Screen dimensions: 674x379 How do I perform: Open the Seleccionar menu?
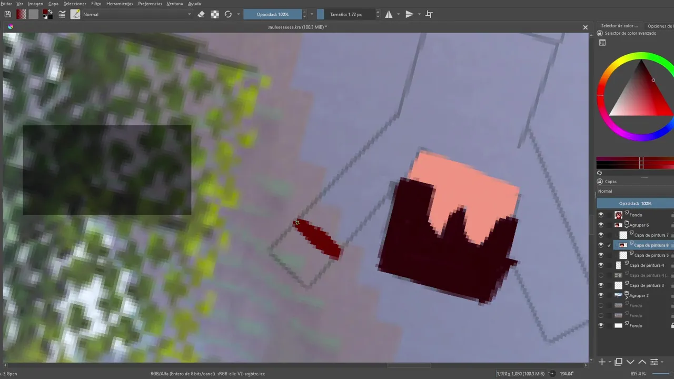[x=75, y=4]
